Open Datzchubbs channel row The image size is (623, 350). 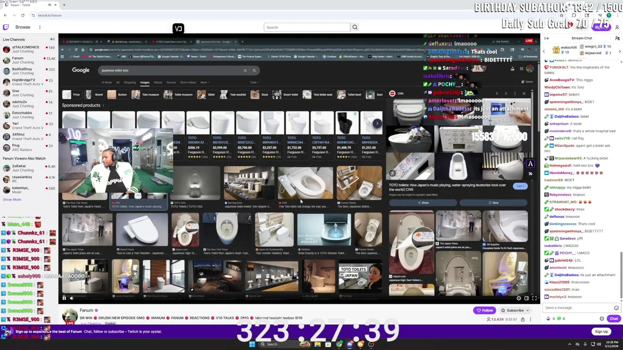click(28, 115)
